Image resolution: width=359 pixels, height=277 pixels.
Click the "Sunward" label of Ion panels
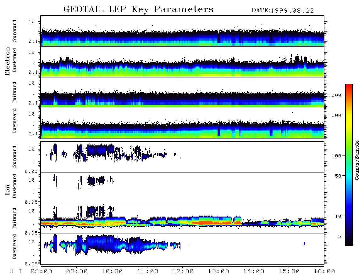[14, 156]
